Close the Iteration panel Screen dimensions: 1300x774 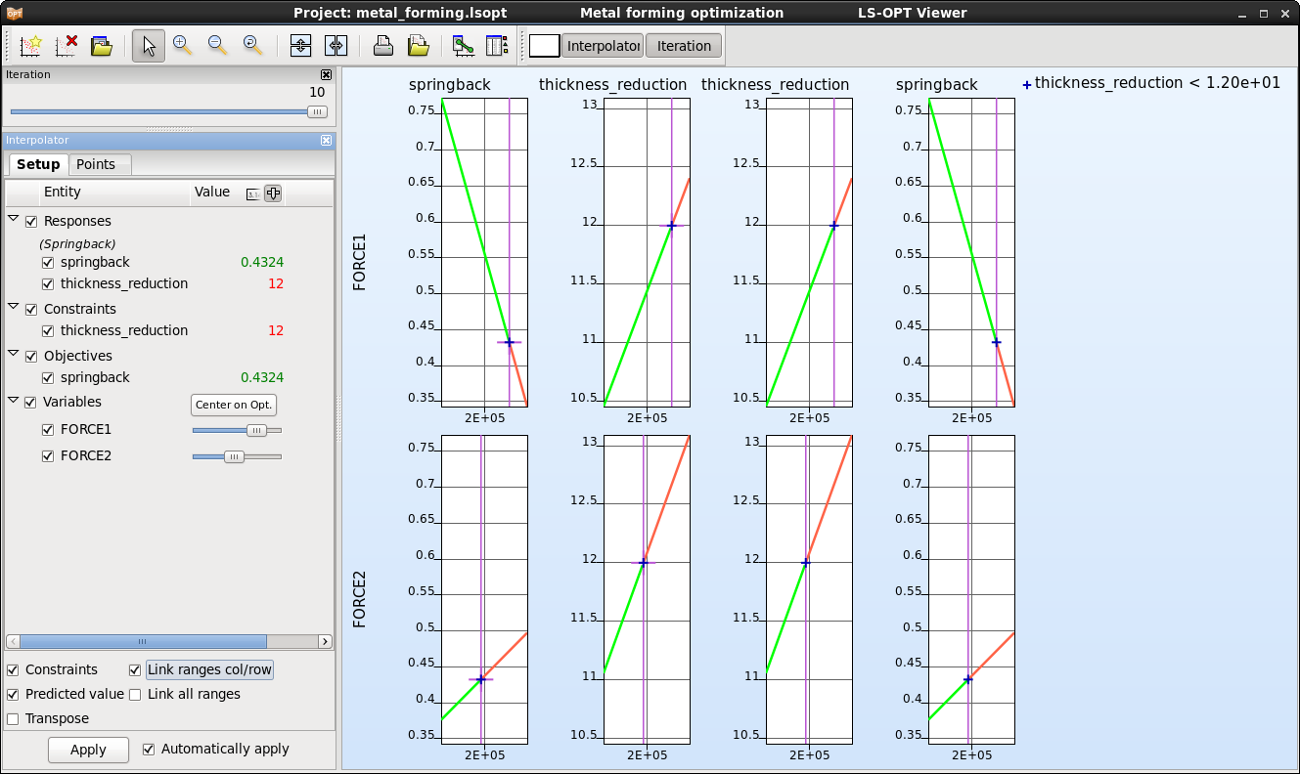(326, 75)
